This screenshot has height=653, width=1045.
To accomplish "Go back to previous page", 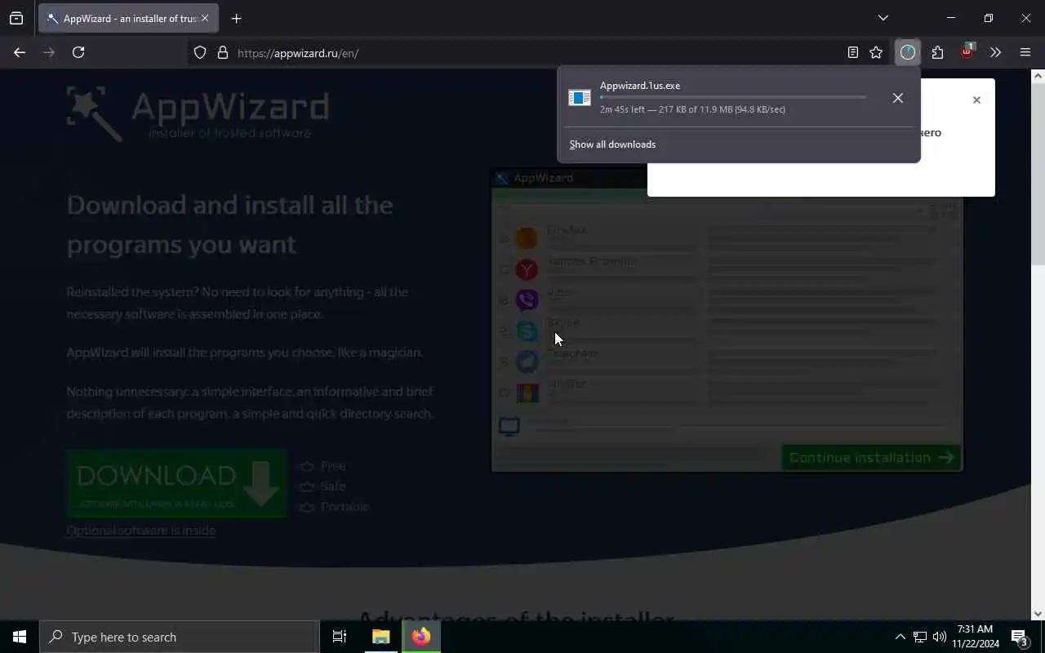I will (20, 52).
